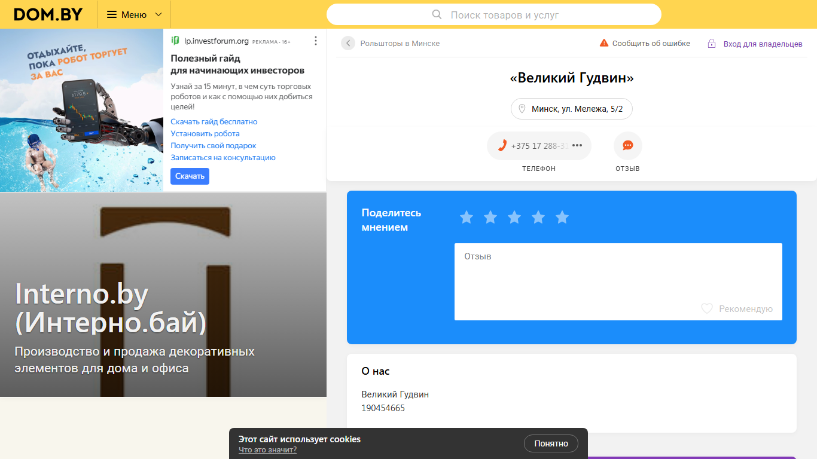Open the robot trading ad image

81,110
